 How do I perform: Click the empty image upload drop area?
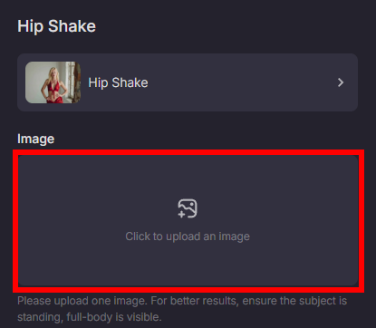tap(188, 221)
